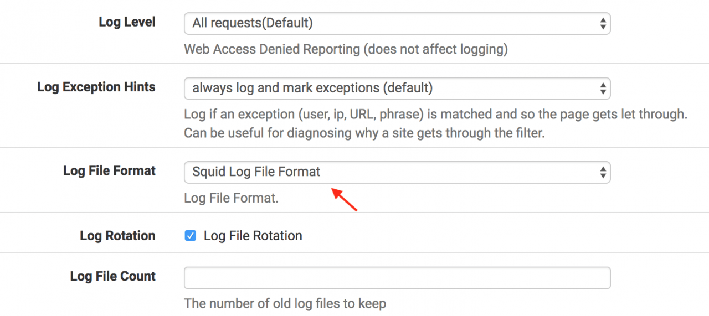Click the Log File Count field label
This screenshot has height=316, width=709.
(x=112, y=276)
